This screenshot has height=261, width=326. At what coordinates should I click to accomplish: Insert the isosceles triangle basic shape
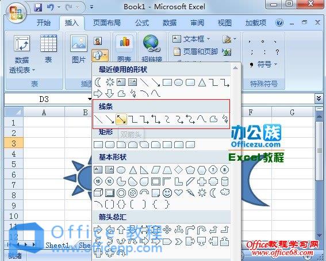133,170
